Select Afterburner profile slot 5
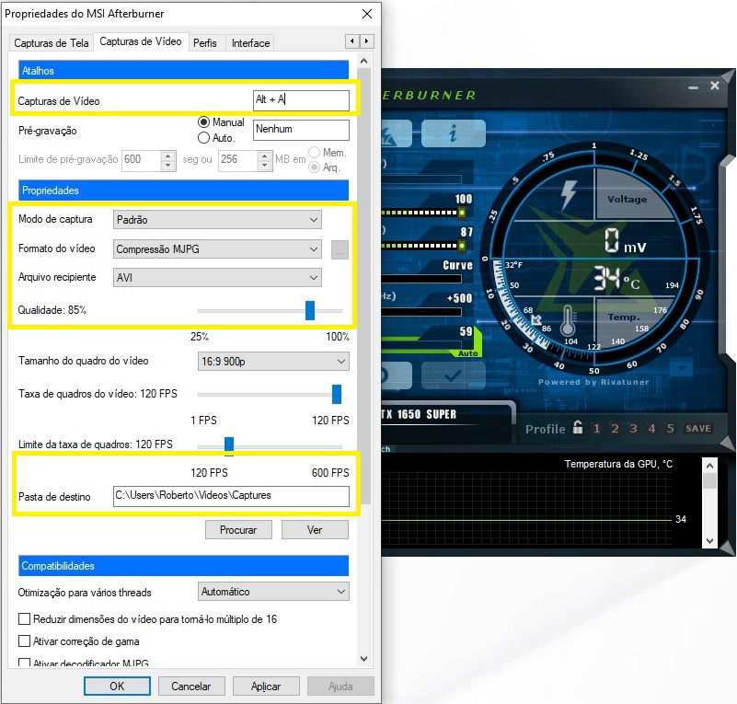Image resolution: width=737 pixels, height=704 pixels. point(670,428)
